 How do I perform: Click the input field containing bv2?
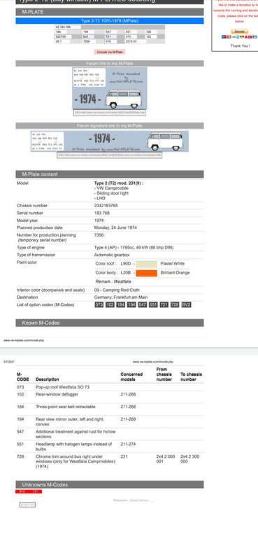click(x=88, y=37)
